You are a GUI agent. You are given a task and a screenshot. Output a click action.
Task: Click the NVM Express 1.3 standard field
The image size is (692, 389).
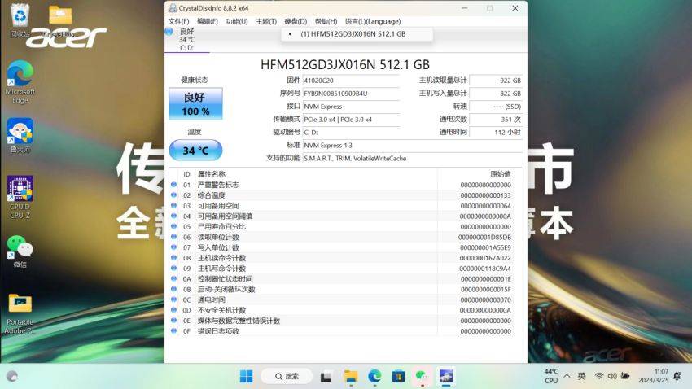coord(413,145)
